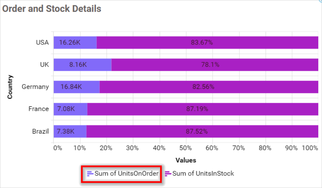This screenshot has width=322, height=188.
Task: Click the Order and Stock Details title
Action: 52,9
